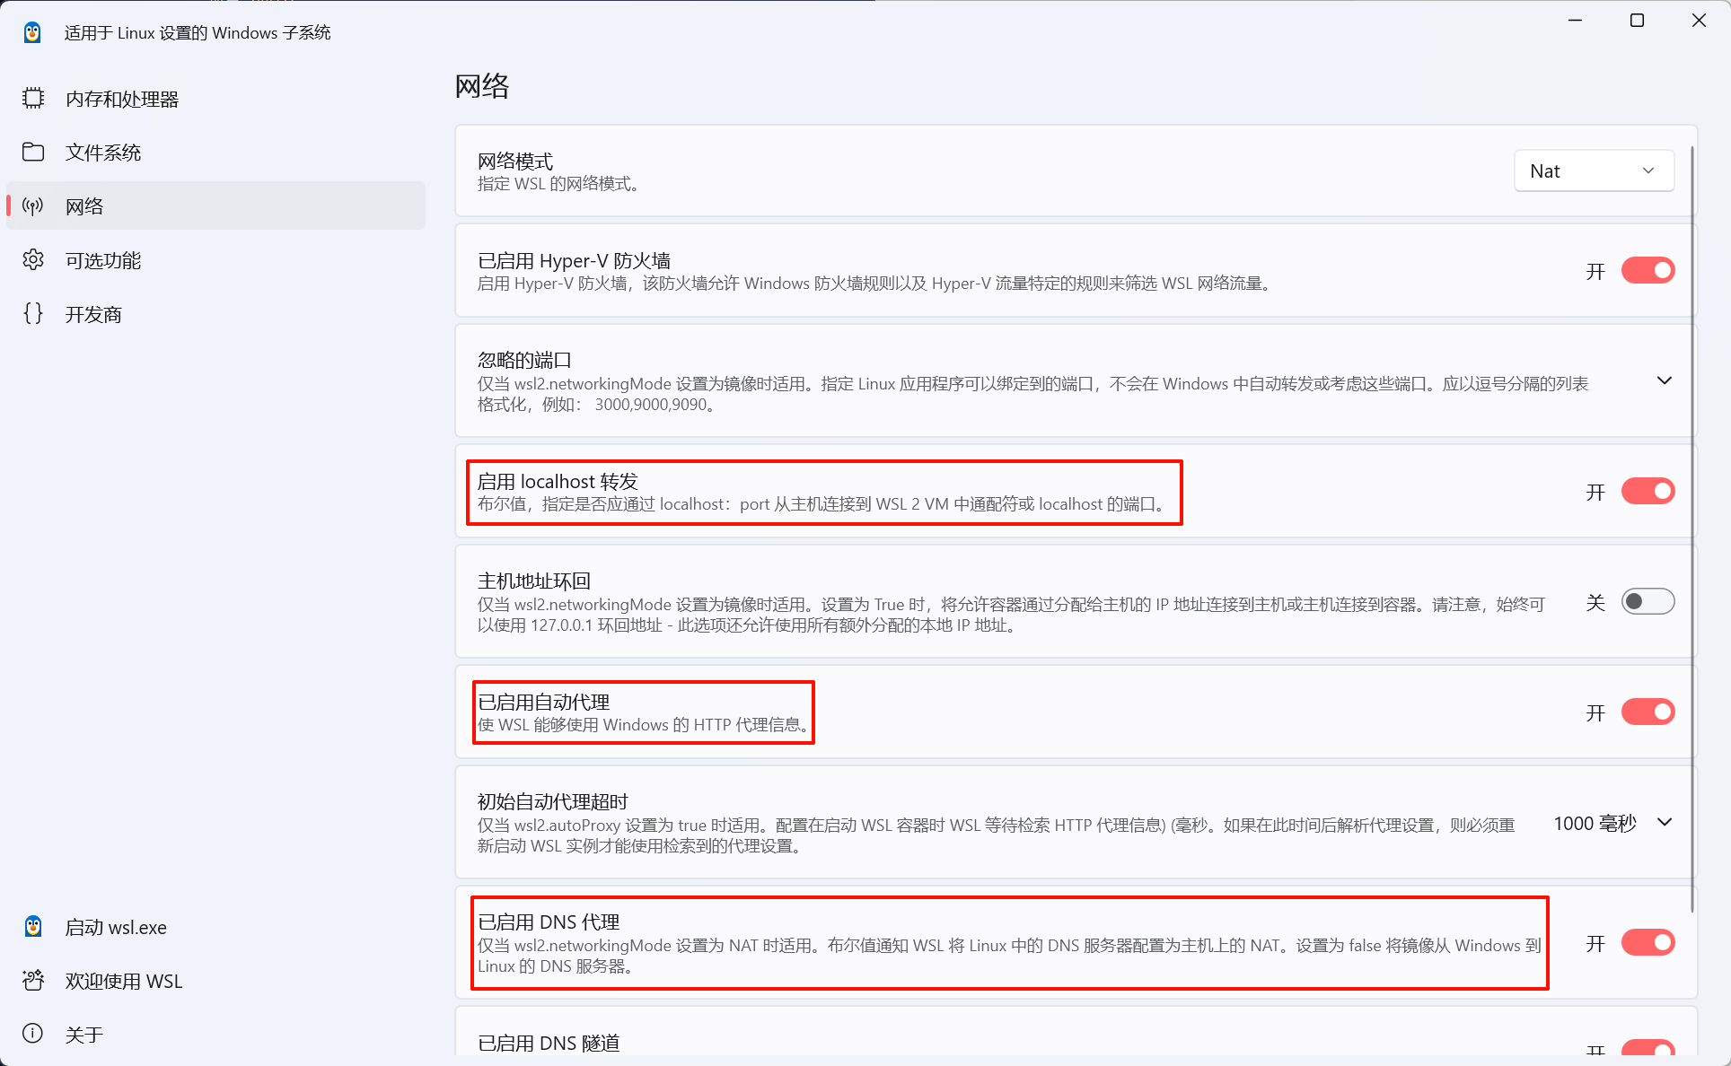
Task: Expand the 初始自动代理超时 chevron
Action: [x=1664, y=822]
